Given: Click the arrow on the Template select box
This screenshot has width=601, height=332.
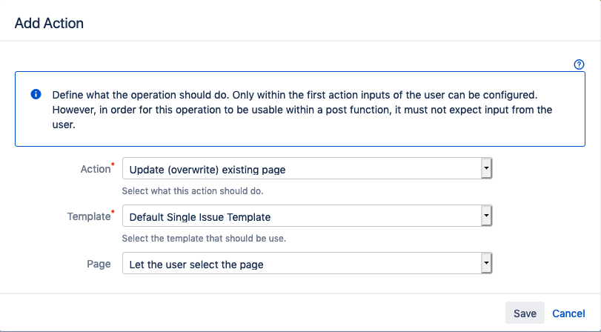Looking at the screenshot, I should point(486,216).
